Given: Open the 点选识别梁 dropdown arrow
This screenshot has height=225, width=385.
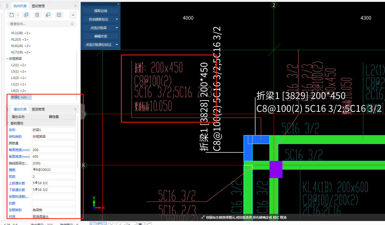Looking at the screenshot, I should (x=117, y=28).
